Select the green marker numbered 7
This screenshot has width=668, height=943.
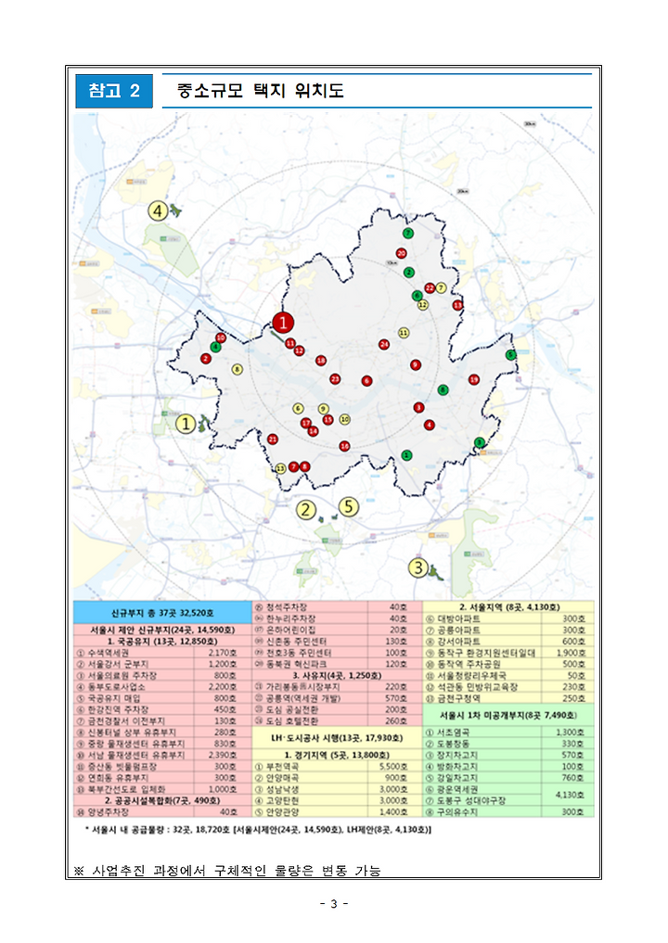[x=408, y=233]
